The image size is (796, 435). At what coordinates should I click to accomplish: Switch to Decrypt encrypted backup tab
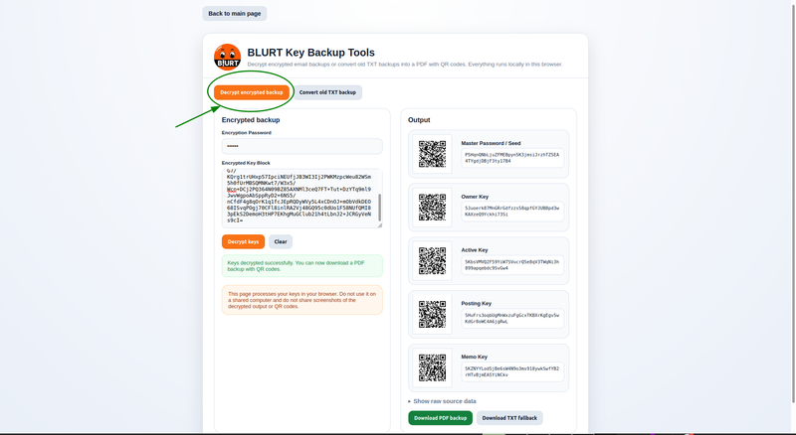pyautogui.click(x=252, y=92)
